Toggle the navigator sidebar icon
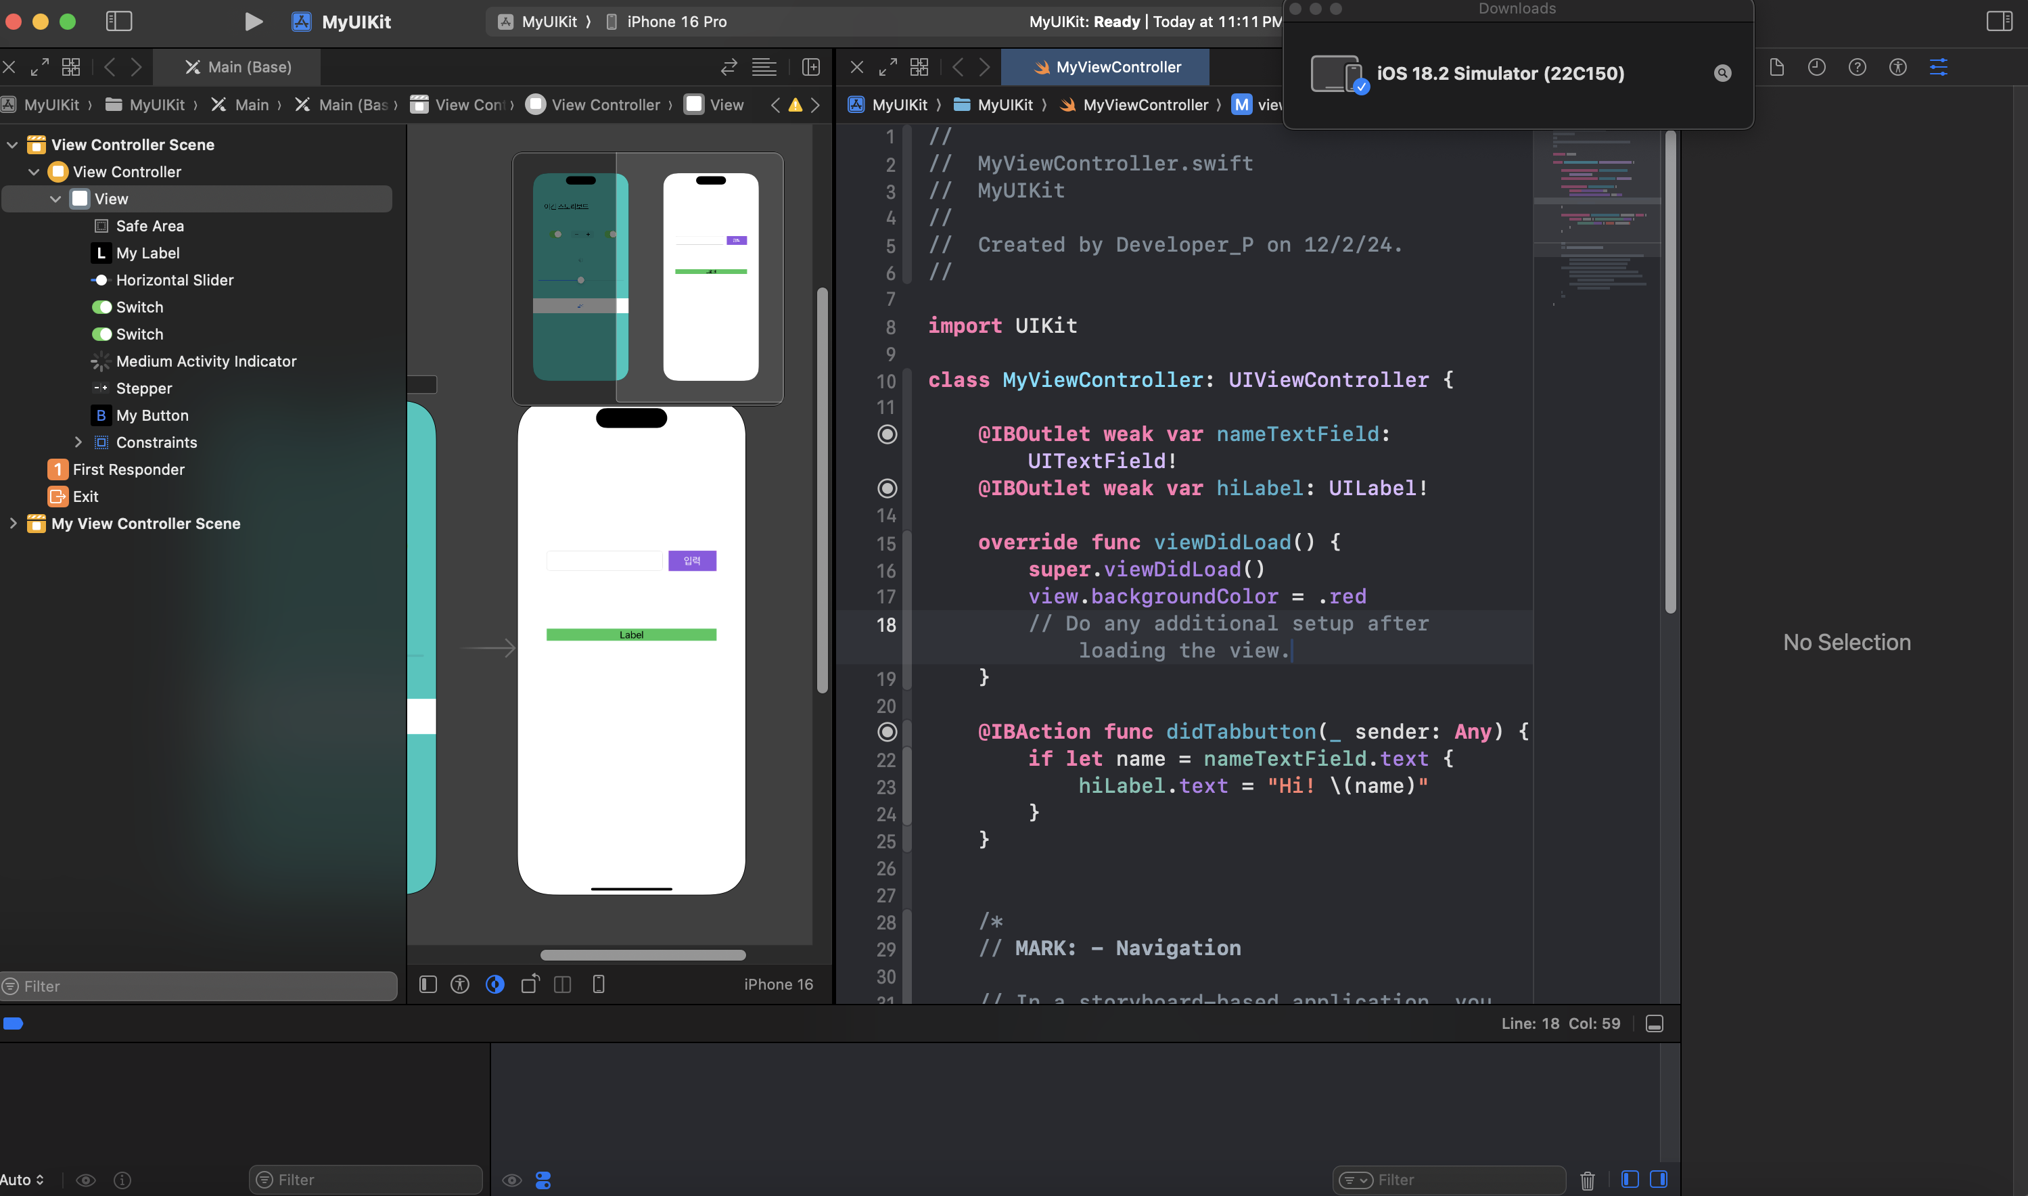The width and height of the screenshot is (2028, 1196). tap(118, 22)
